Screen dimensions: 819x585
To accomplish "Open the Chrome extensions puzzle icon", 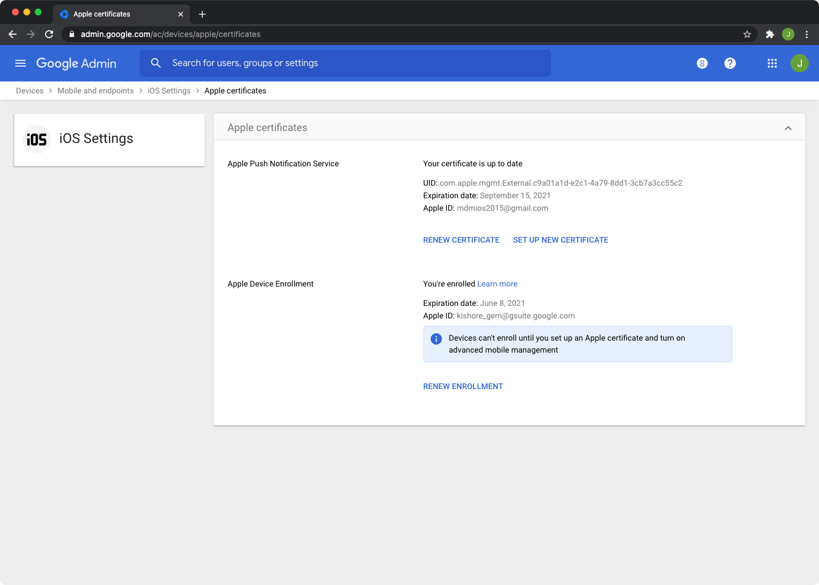I will 770,34.
